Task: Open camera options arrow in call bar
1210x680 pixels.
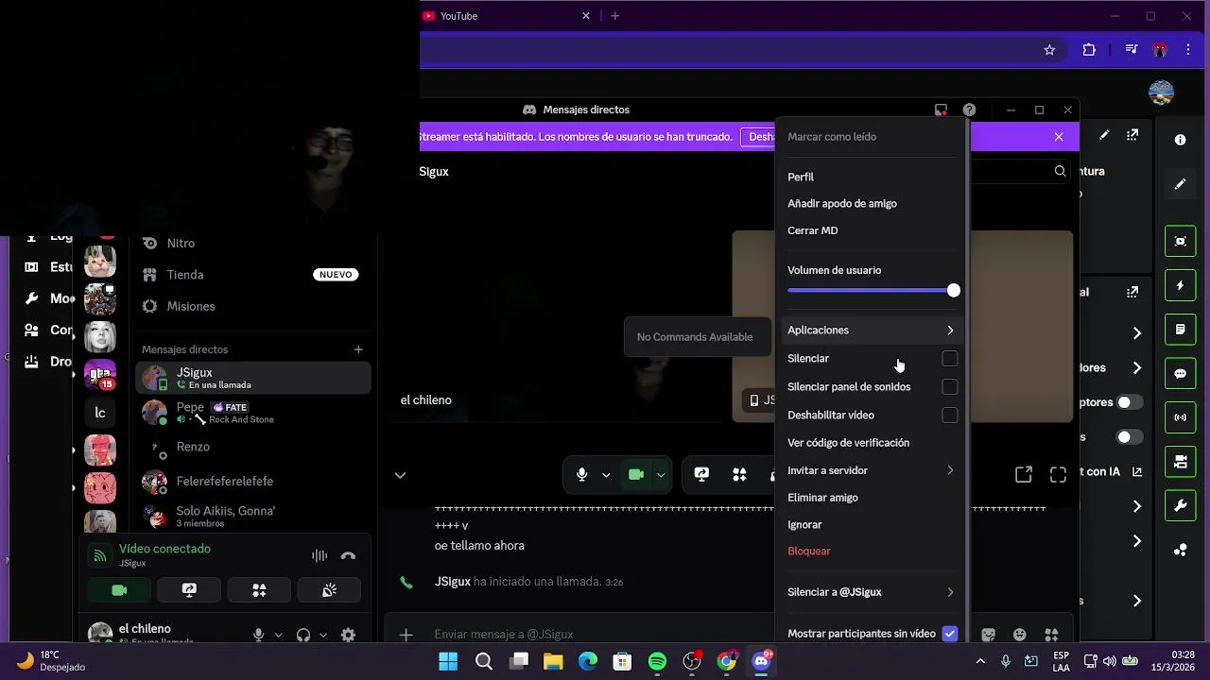Action: 661,475
